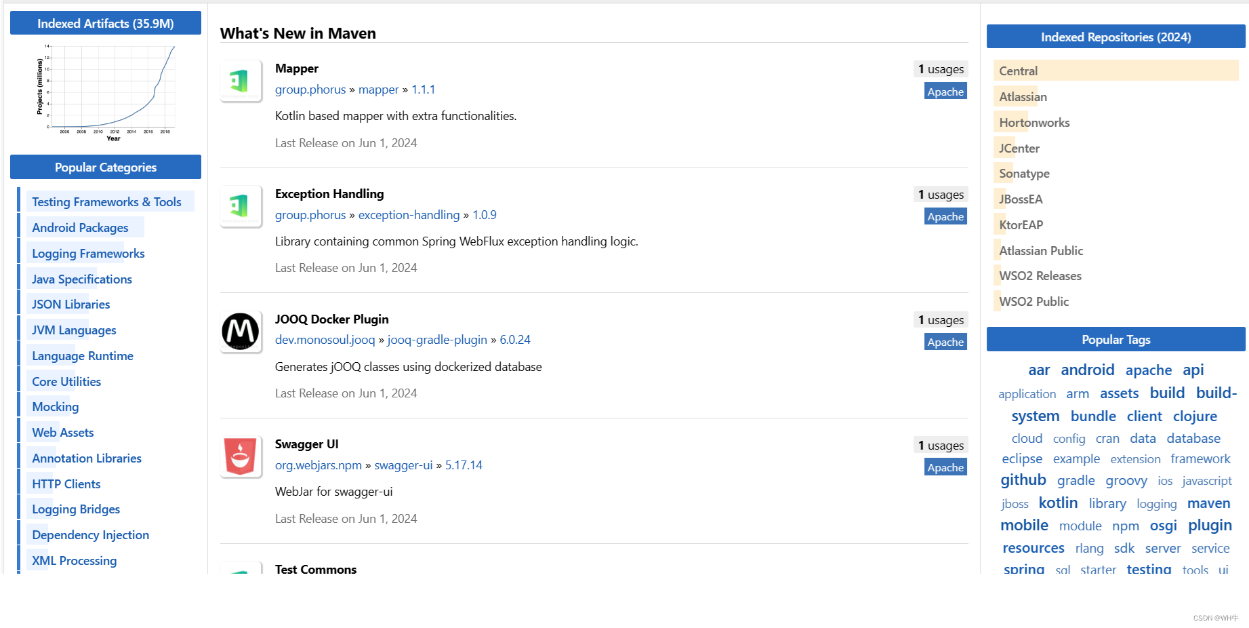Open the Annotation Libraries category

(87, 458)
